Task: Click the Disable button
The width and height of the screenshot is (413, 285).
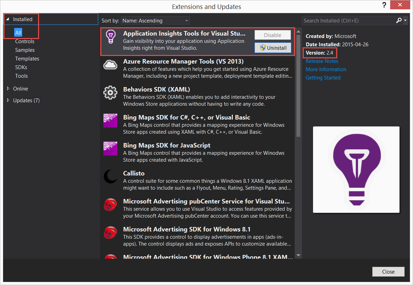Action: click(x=273, y=35)
